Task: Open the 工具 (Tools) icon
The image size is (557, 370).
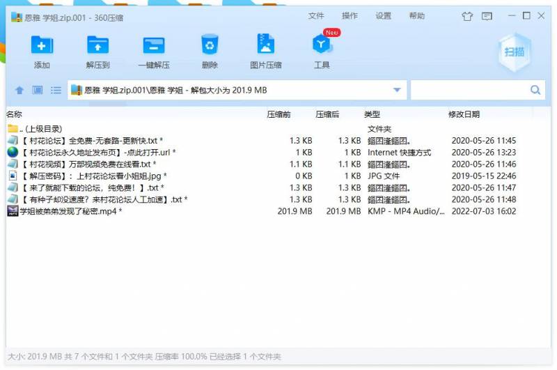Action: [322, 46]
